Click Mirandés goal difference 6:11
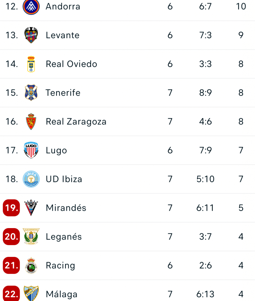Image resolution: width=255 pixels, height=301 pixels. point(205,208)
